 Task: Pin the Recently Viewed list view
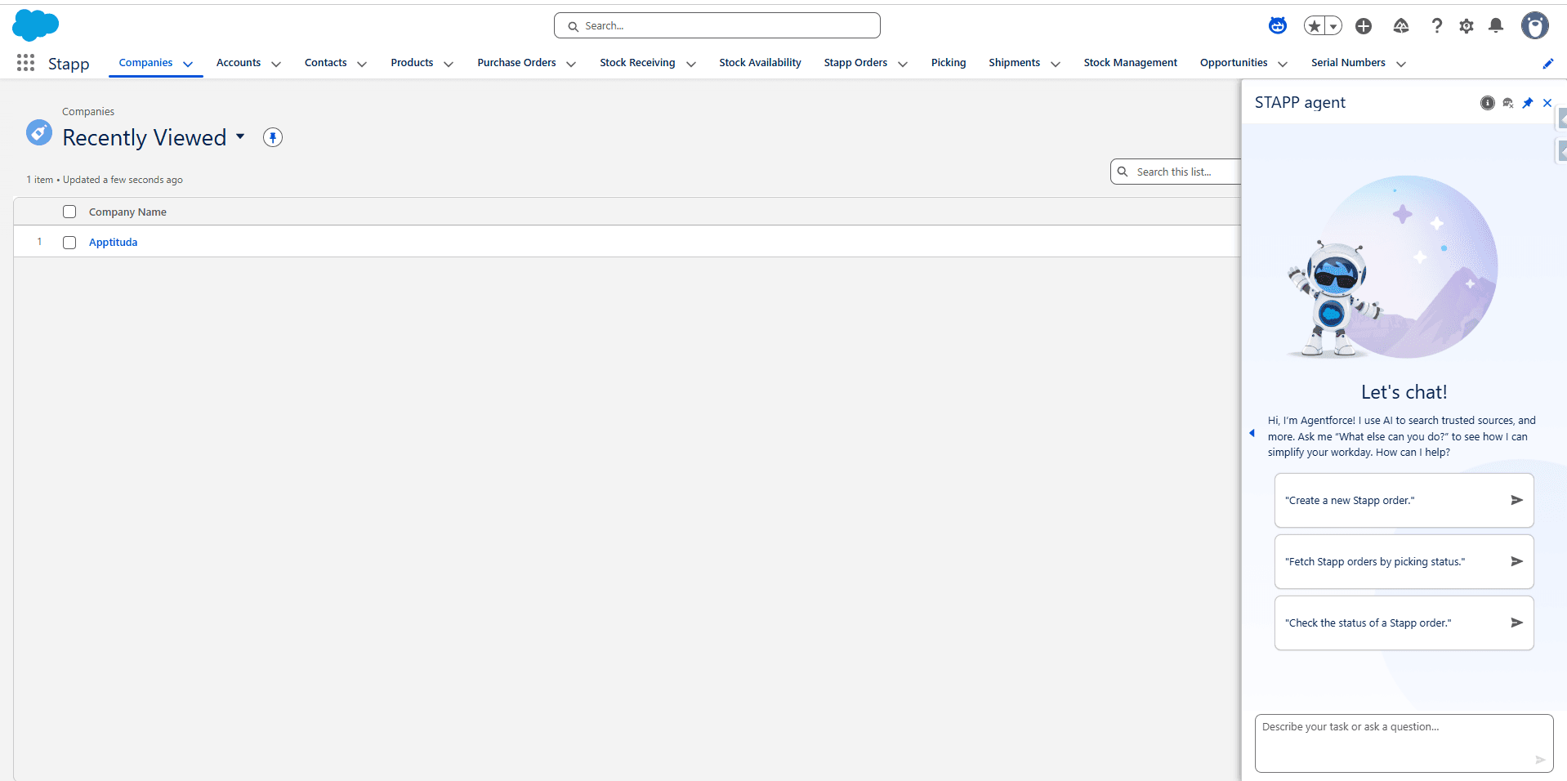point(273,137)
